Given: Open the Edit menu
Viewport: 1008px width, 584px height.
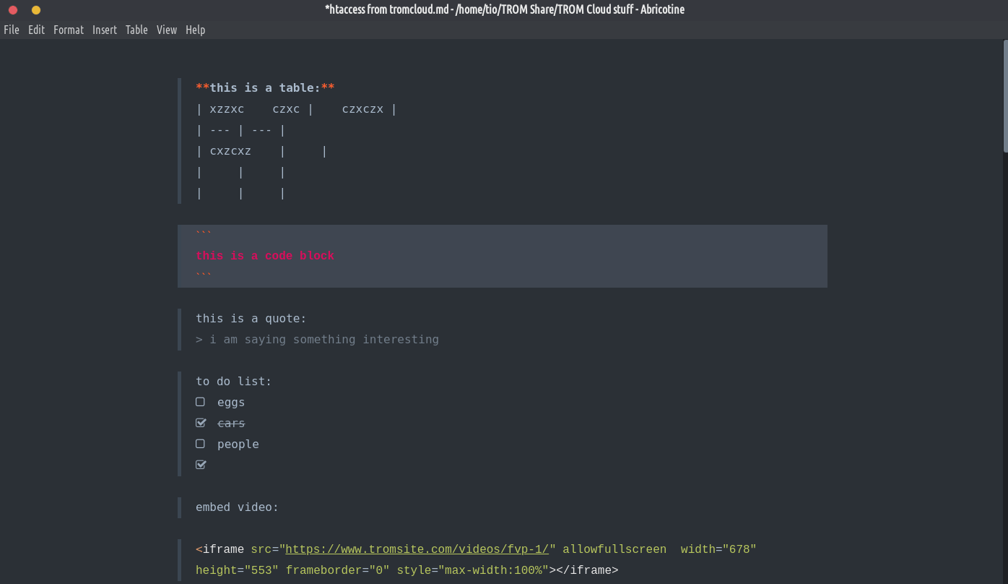Looking at the screenshot, I should tap(36, 30).
